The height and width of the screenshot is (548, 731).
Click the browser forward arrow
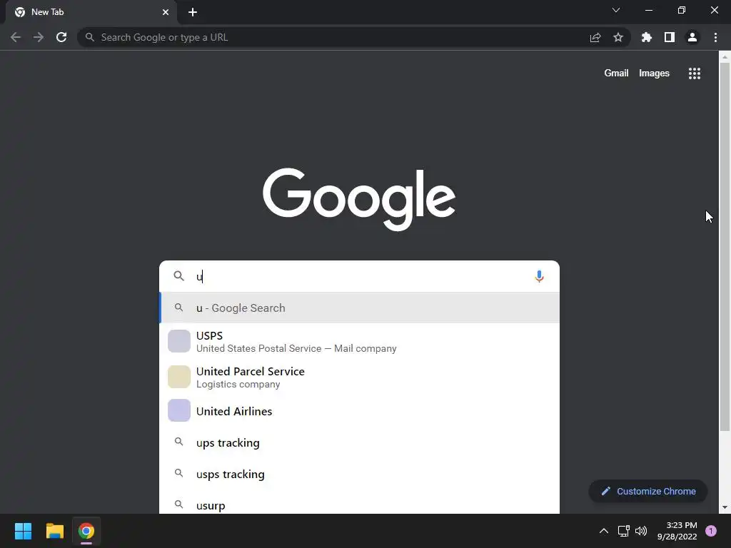[39, 37]
